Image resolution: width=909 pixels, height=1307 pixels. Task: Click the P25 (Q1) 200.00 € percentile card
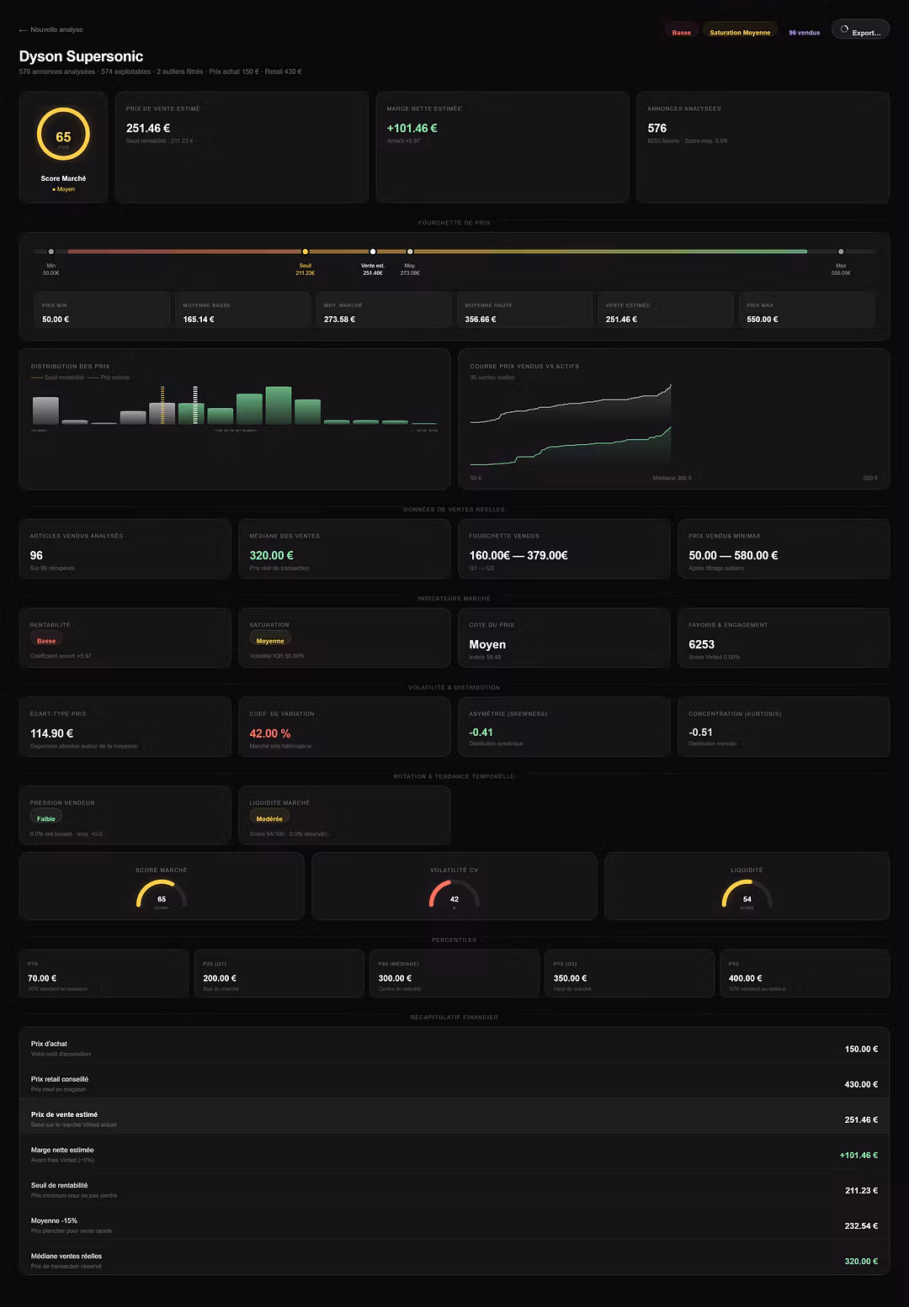[279, 974]
